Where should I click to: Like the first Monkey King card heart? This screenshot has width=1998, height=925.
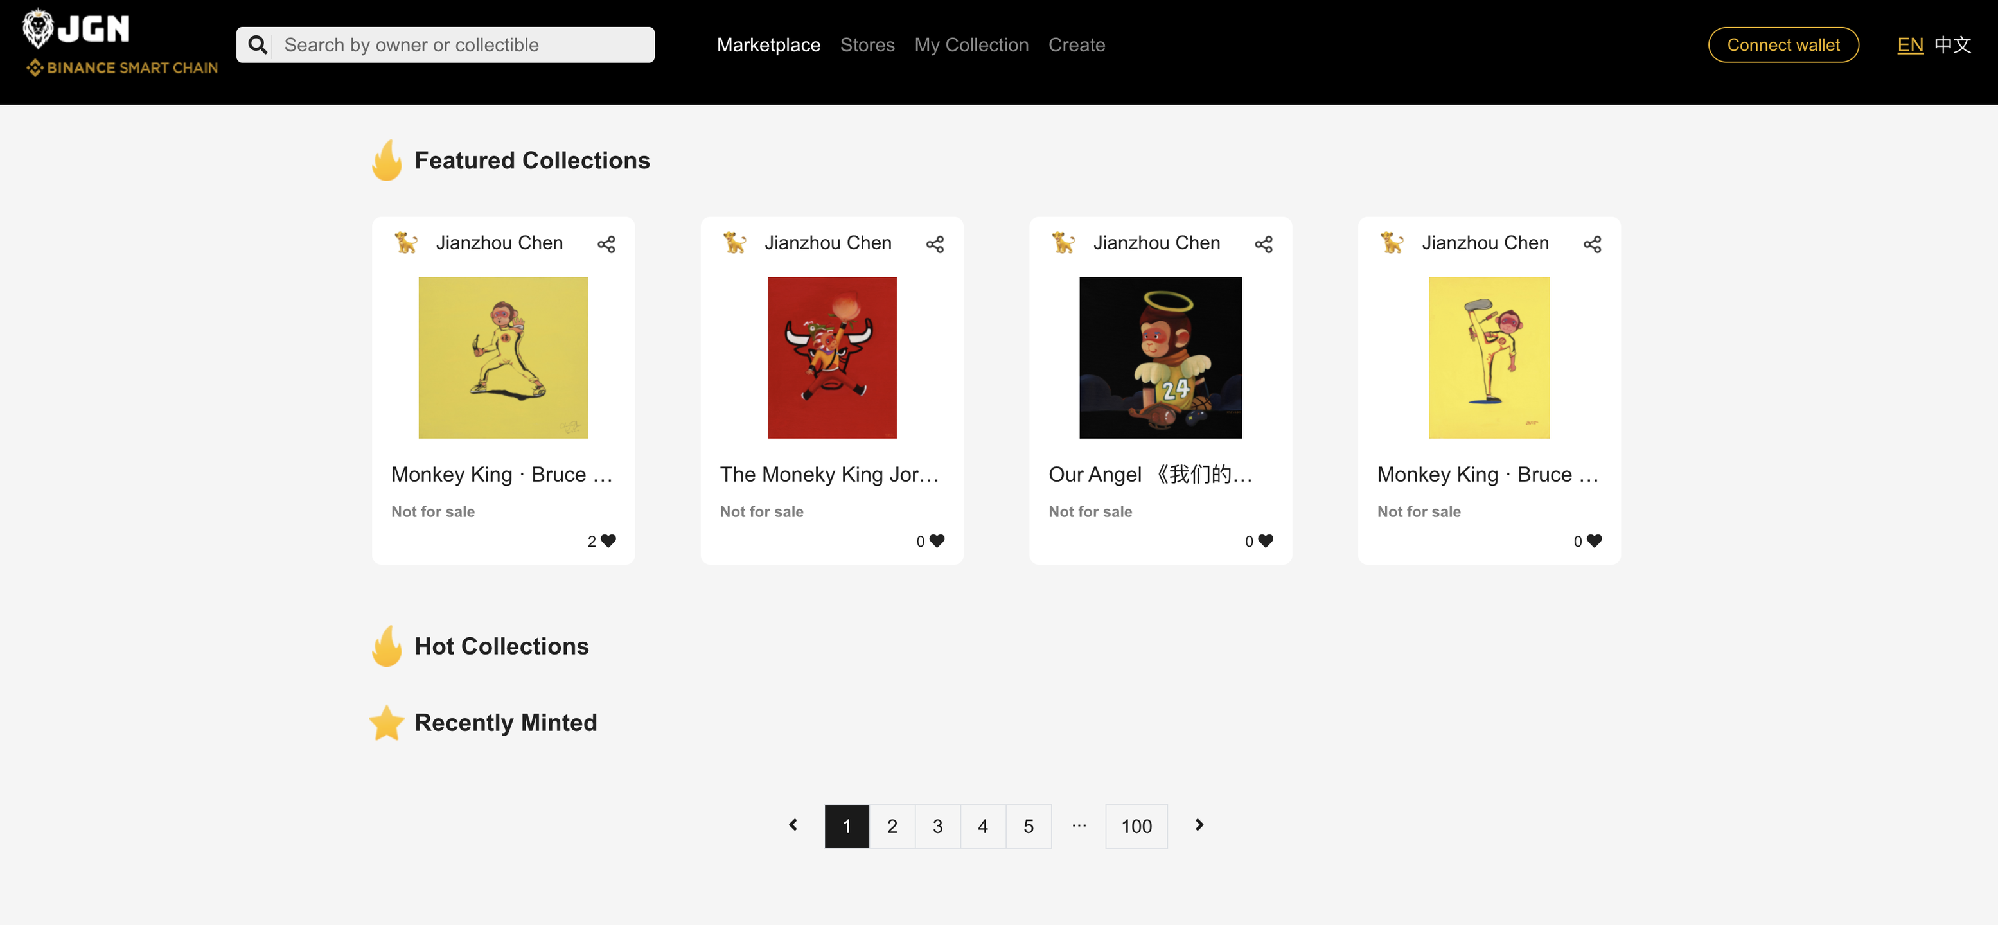tap(608, 542)
